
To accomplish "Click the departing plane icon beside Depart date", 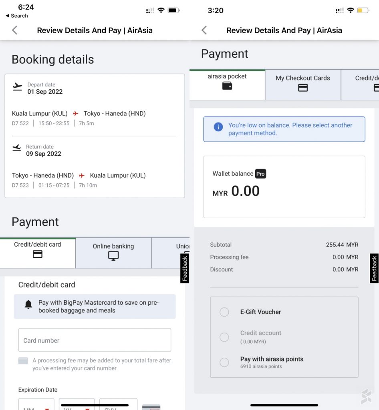I will [x=17, y=86].
